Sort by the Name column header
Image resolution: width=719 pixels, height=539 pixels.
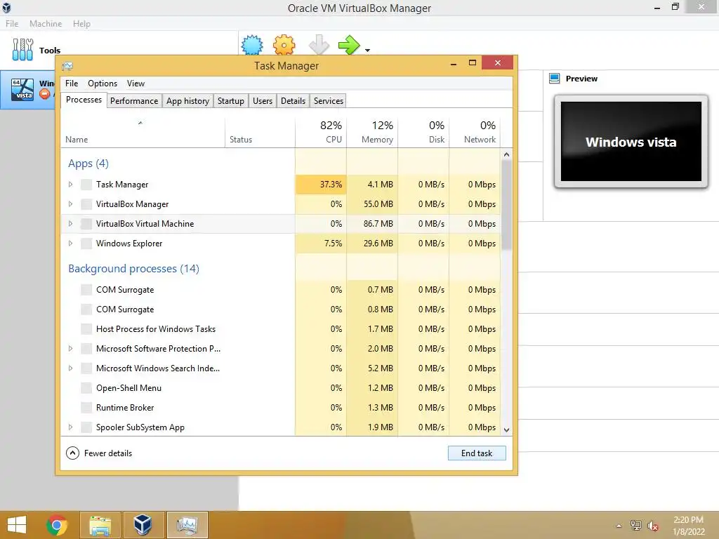tap(143, 132)
